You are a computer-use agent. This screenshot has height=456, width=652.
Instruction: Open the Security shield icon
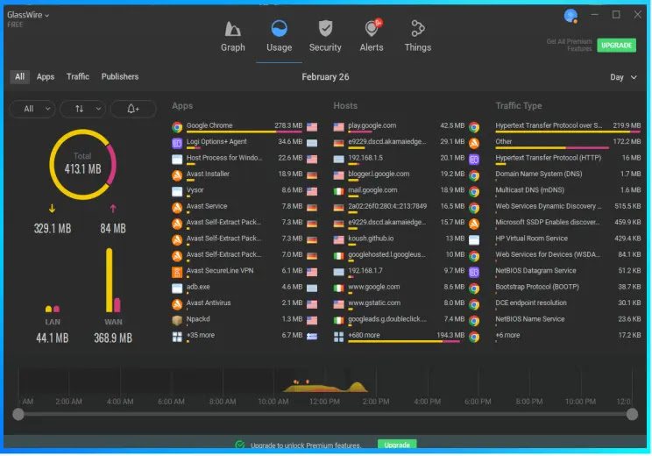(325, 29)
